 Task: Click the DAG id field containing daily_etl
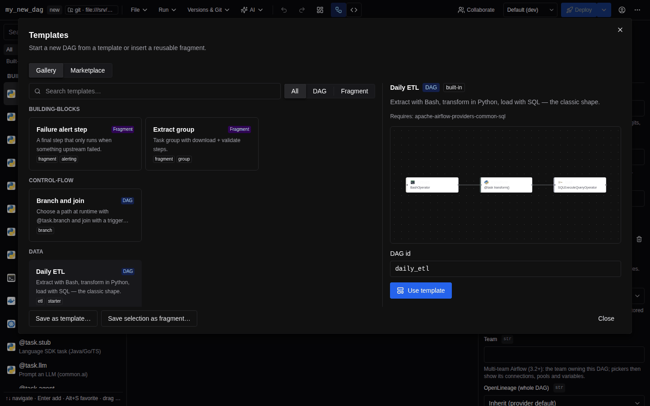click(x=506, y=269)
